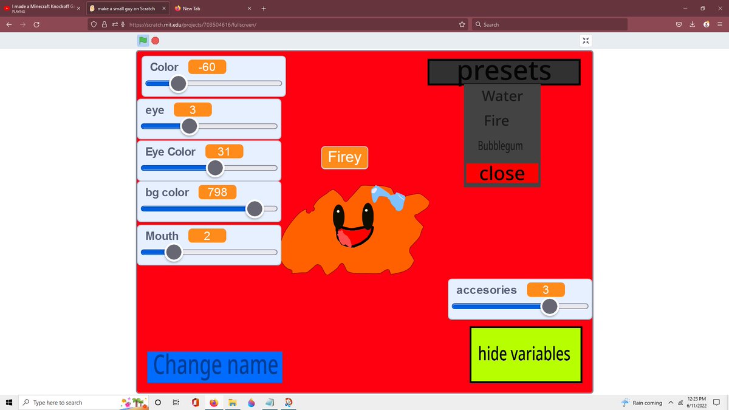Click the red stop sign button

(156, 41)
